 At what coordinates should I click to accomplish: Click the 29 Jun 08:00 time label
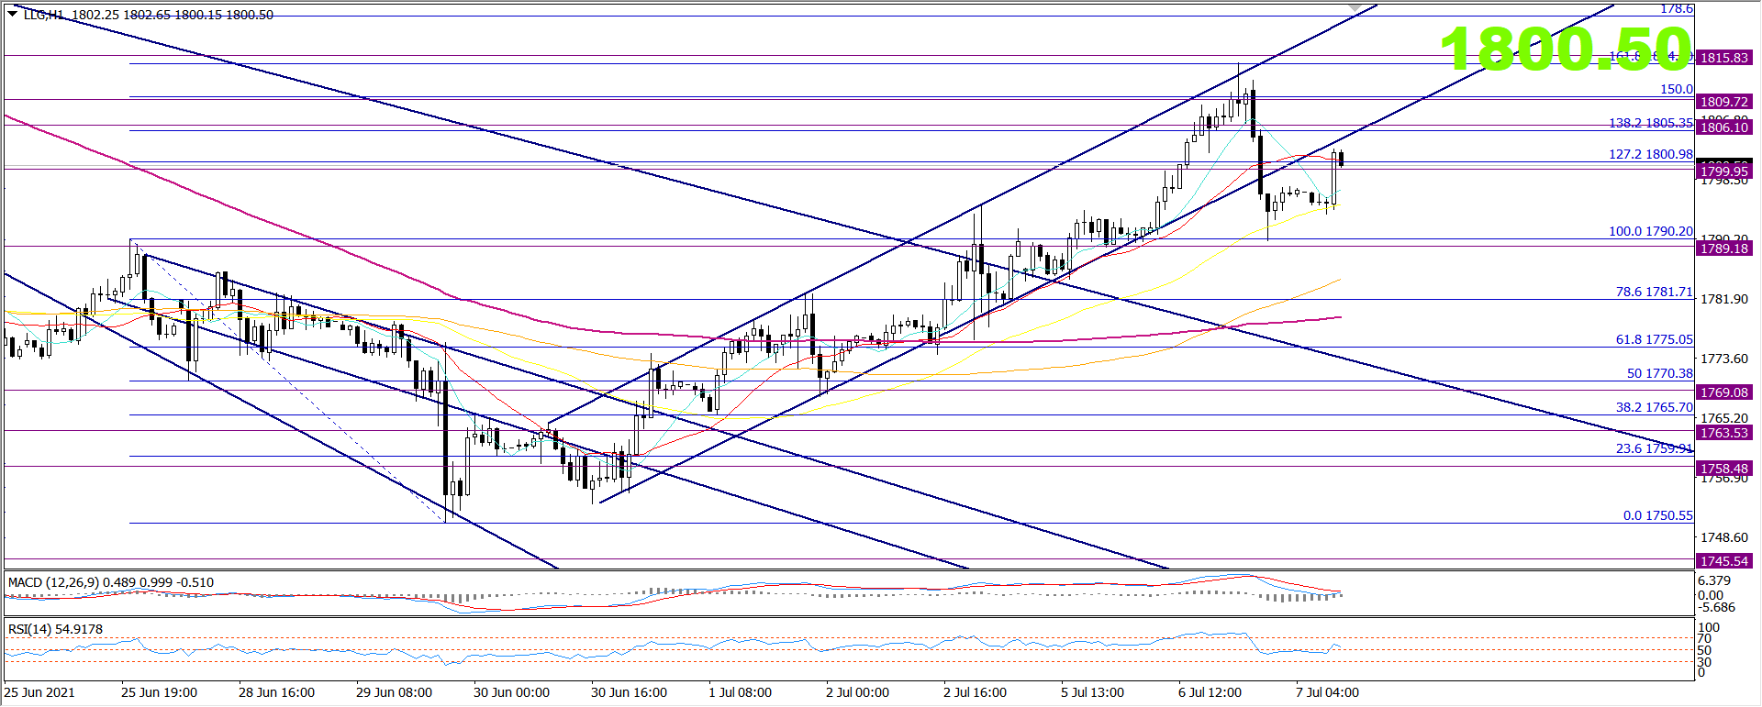pos(394,692)
